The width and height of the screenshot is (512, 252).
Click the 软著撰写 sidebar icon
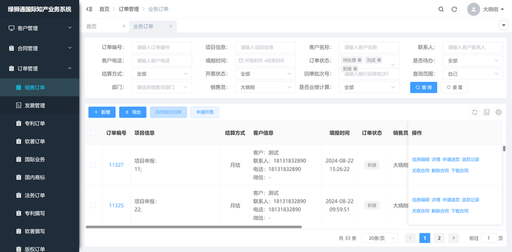click(19, 231)
